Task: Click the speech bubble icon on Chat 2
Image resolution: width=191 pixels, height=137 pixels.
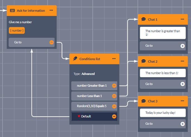Action: click(143, 61)
